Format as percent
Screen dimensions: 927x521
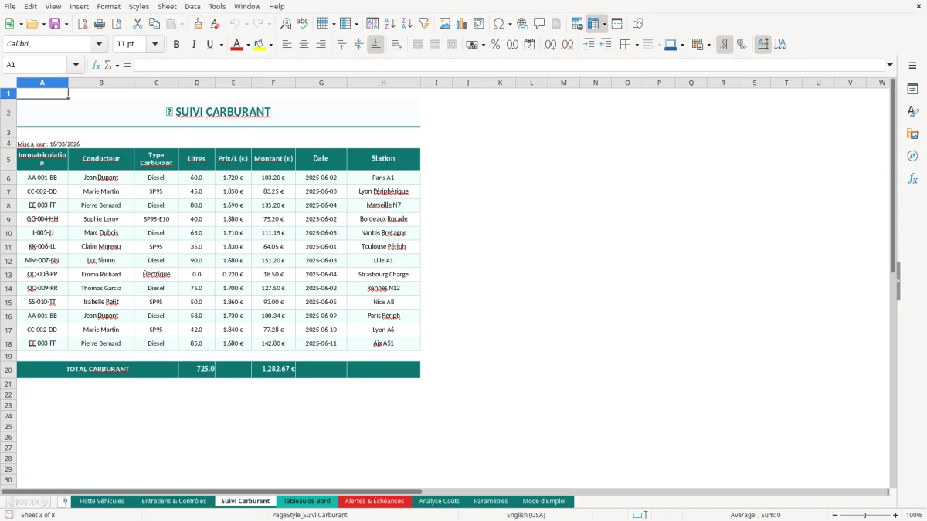tap(495, 45)
